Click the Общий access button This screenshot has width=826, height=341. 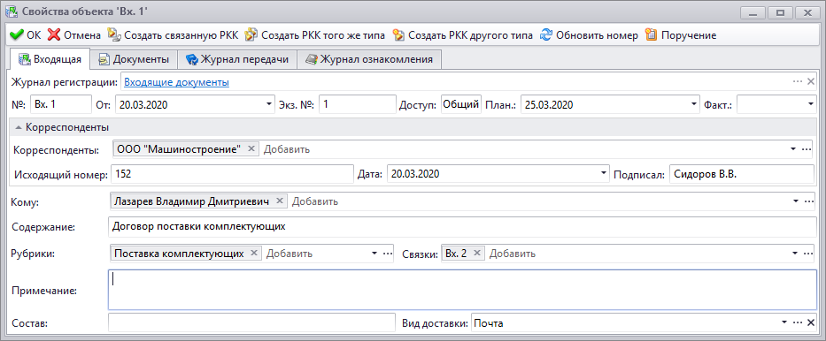click(x=461, y=104)
